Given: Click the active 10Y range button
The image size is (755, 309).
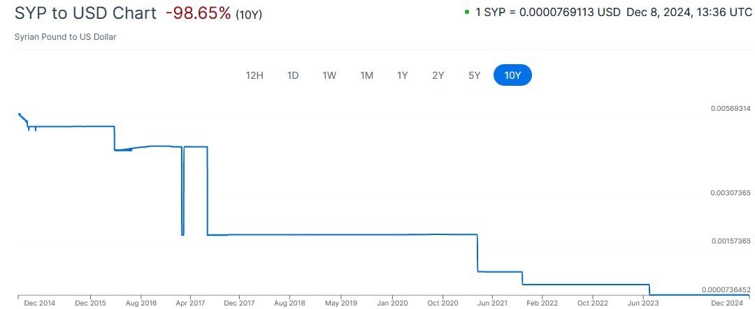Looking at the screenshot, I should [513, 75].
